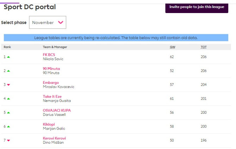Screen dimensions: 236x149
Task: Click the green up arrow beside rank 4
Action: (8, 99)
